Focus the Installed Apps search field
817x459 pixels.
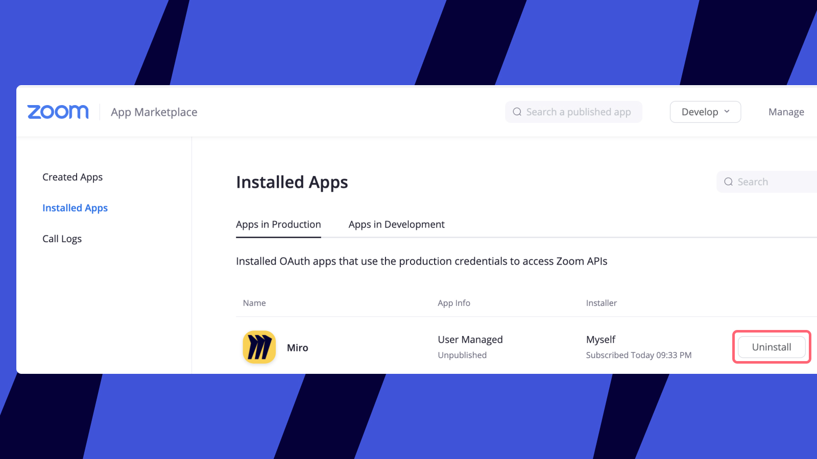774,182
